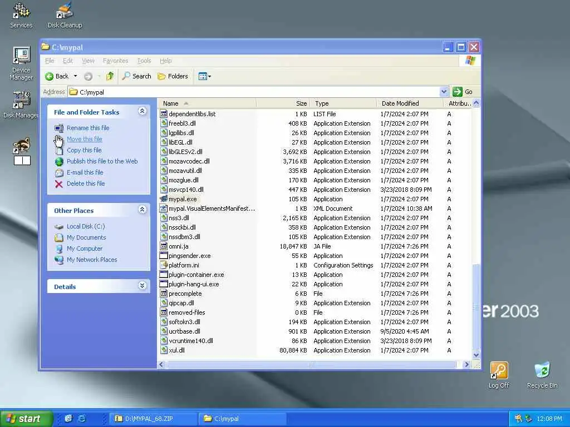Open My Network Places link
The image size is (570, 427).
tap(92, 260)
